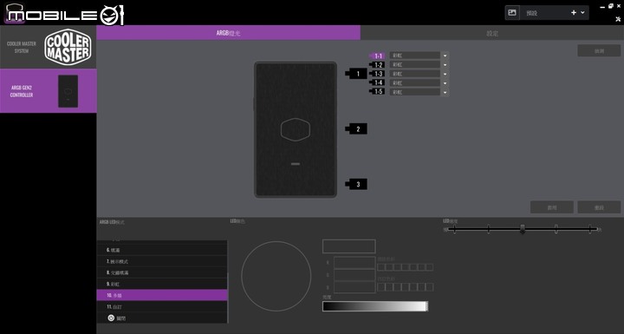Pick first swatch in upper preset color row

pyautogui.click(x=381, y=267)
